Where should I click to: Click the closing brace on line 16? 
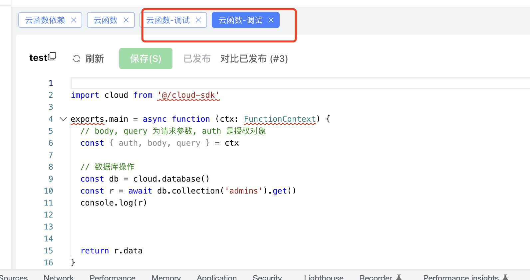tap(73, 263)
